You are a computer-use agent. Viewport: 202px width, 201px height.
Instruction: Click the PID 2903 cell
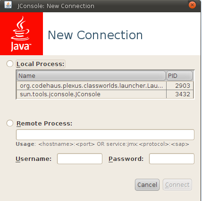pos(180,86)
